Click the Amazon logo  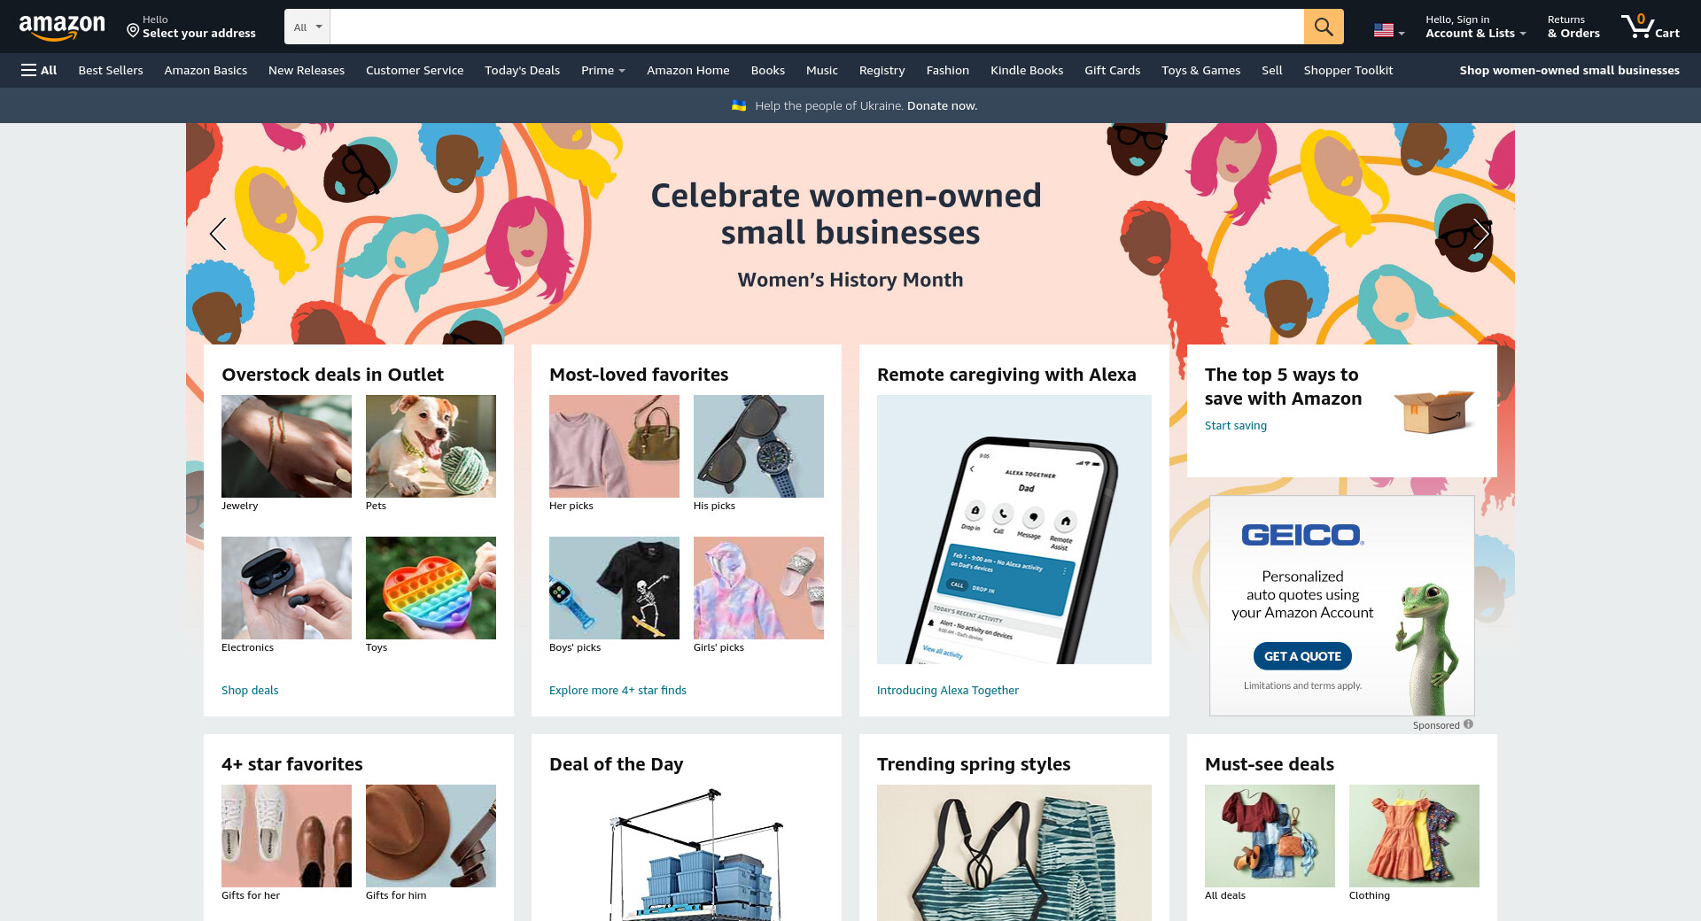(x=62, y=27)
